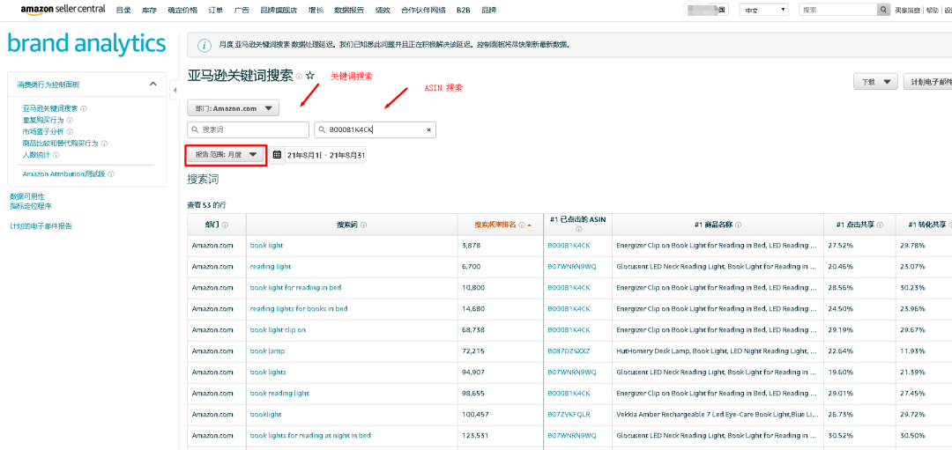Click info icon beside 市场篮子分析
The image size is (952, 450).
click(70, 131)
